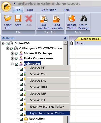Uncheck the webmaster mailbox checkbox

pyautogui.click(x=17, y=64)
